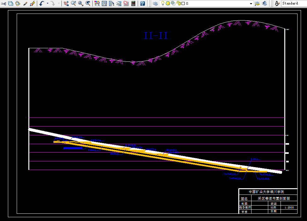Open the Layer Properties Manager icon
This screenshot has height=221, width=307.
point(155,3)
